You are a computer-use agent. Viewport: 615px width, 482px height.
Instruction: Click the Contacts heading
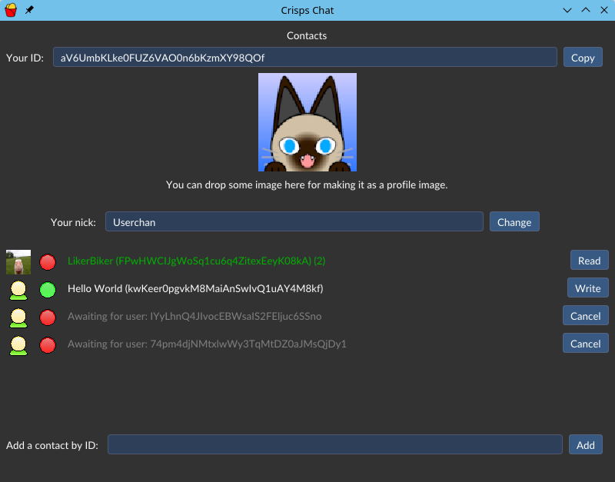pos(307,35)
